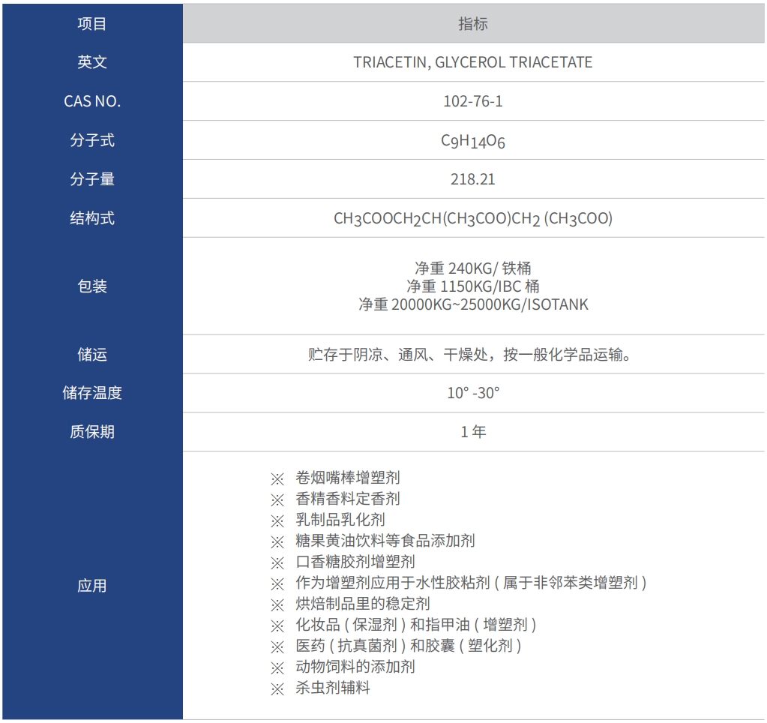Click the ※ marker before 卷烟嘴棒增塑剂
The image size is (767, 723).
[x=277, y=478]
